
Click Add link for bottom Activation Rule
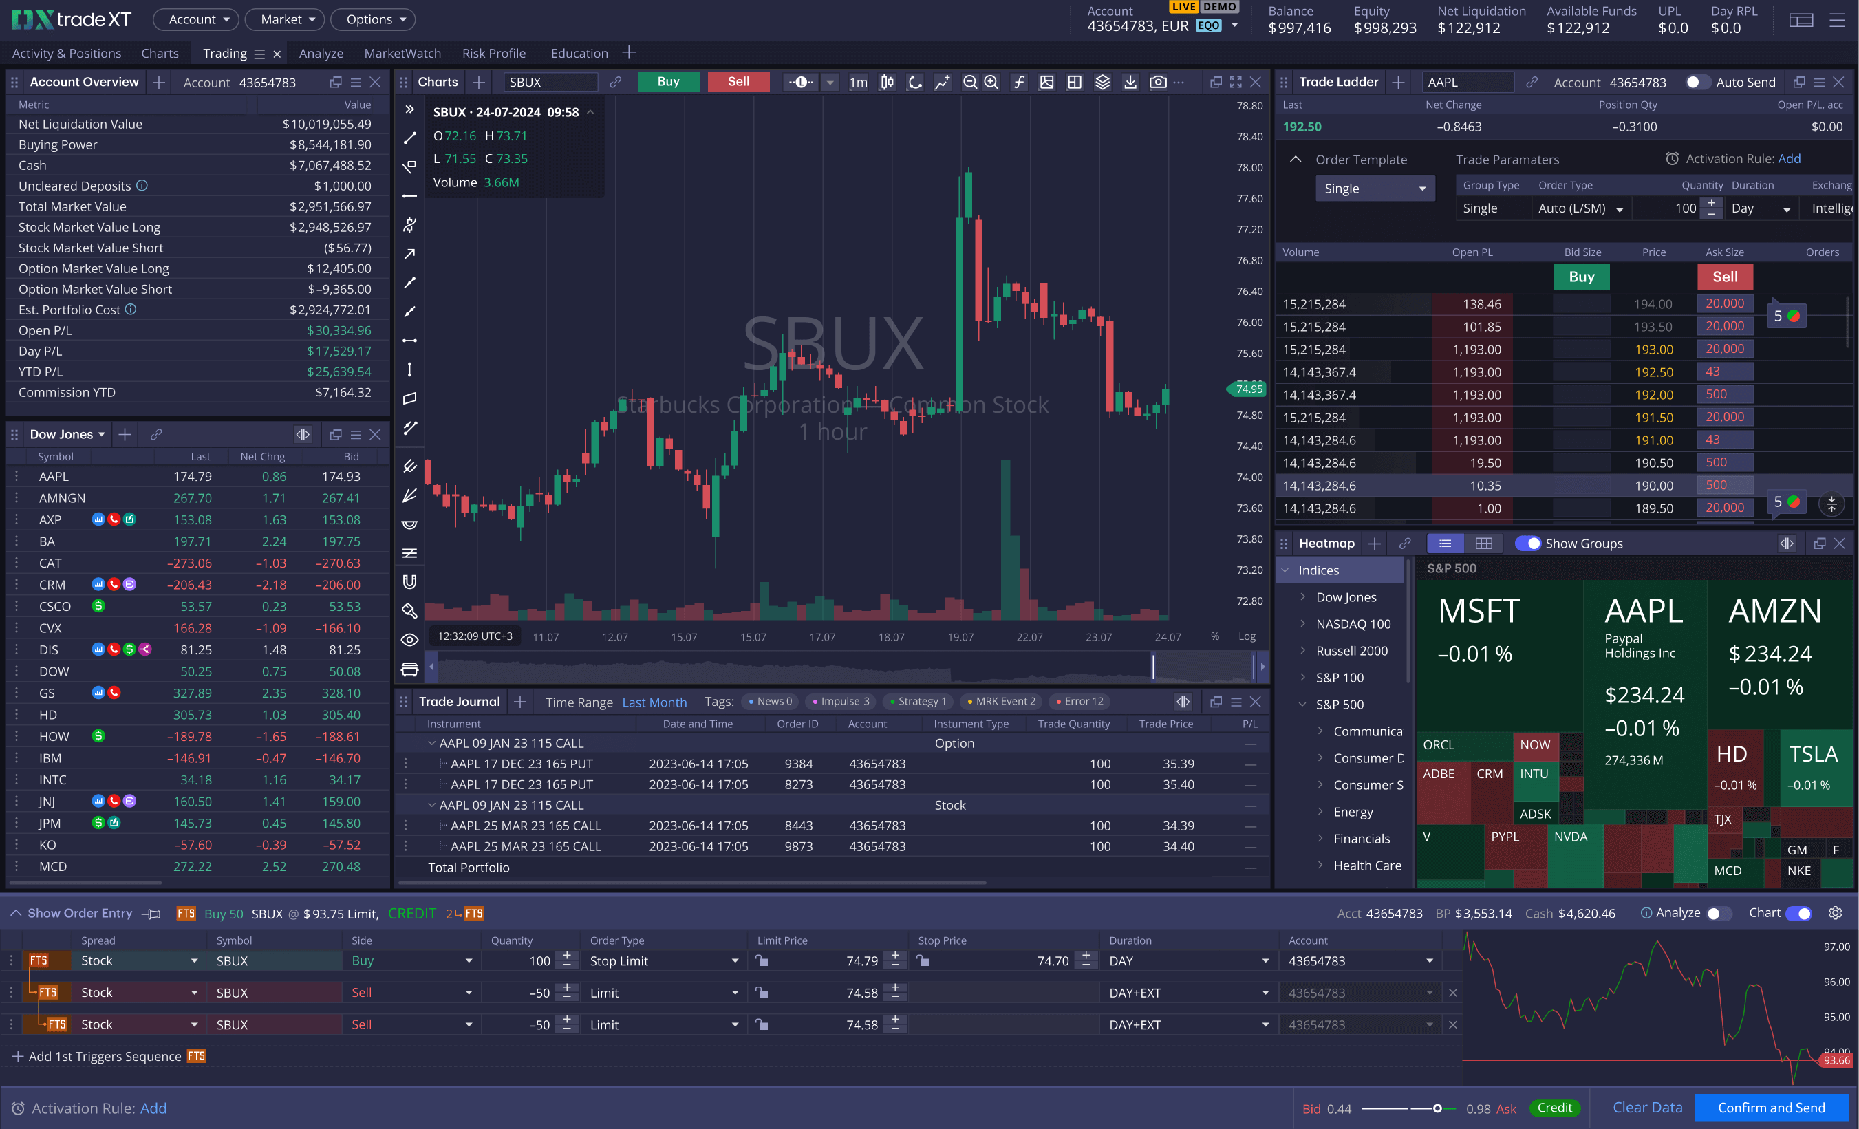pyautogui.click(x=153, y=1108)
